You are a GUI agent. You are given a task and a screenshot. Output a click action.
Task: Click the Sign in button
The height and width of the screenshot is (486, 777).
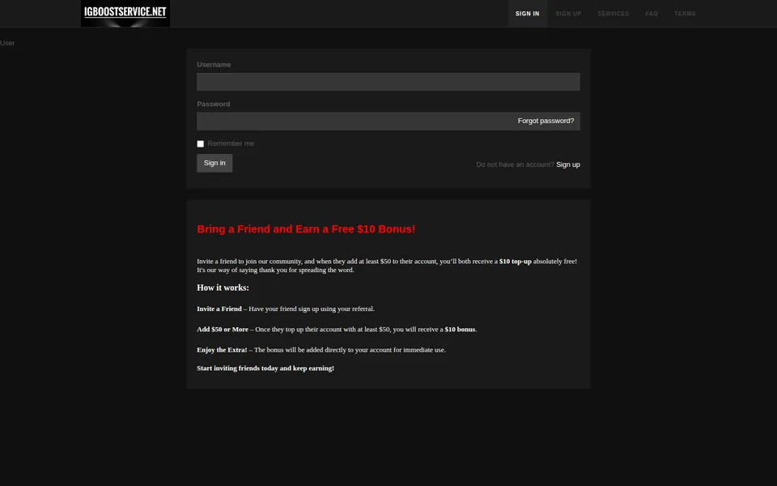(x=214, y=163)
